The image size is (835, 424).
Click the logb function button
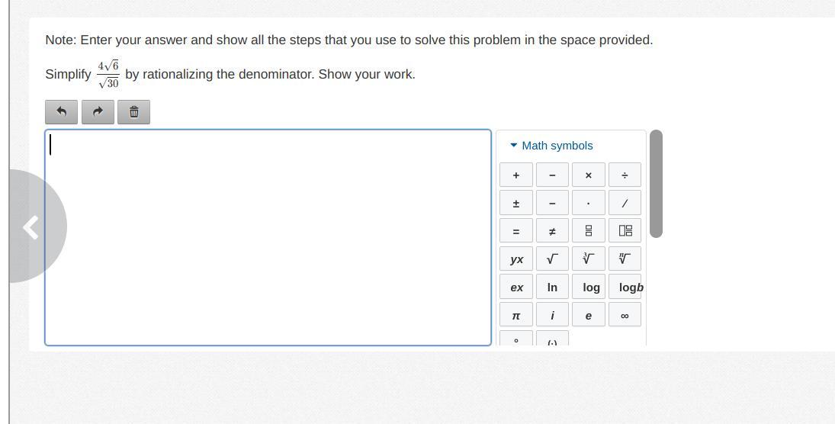click(x=630, y=287)
